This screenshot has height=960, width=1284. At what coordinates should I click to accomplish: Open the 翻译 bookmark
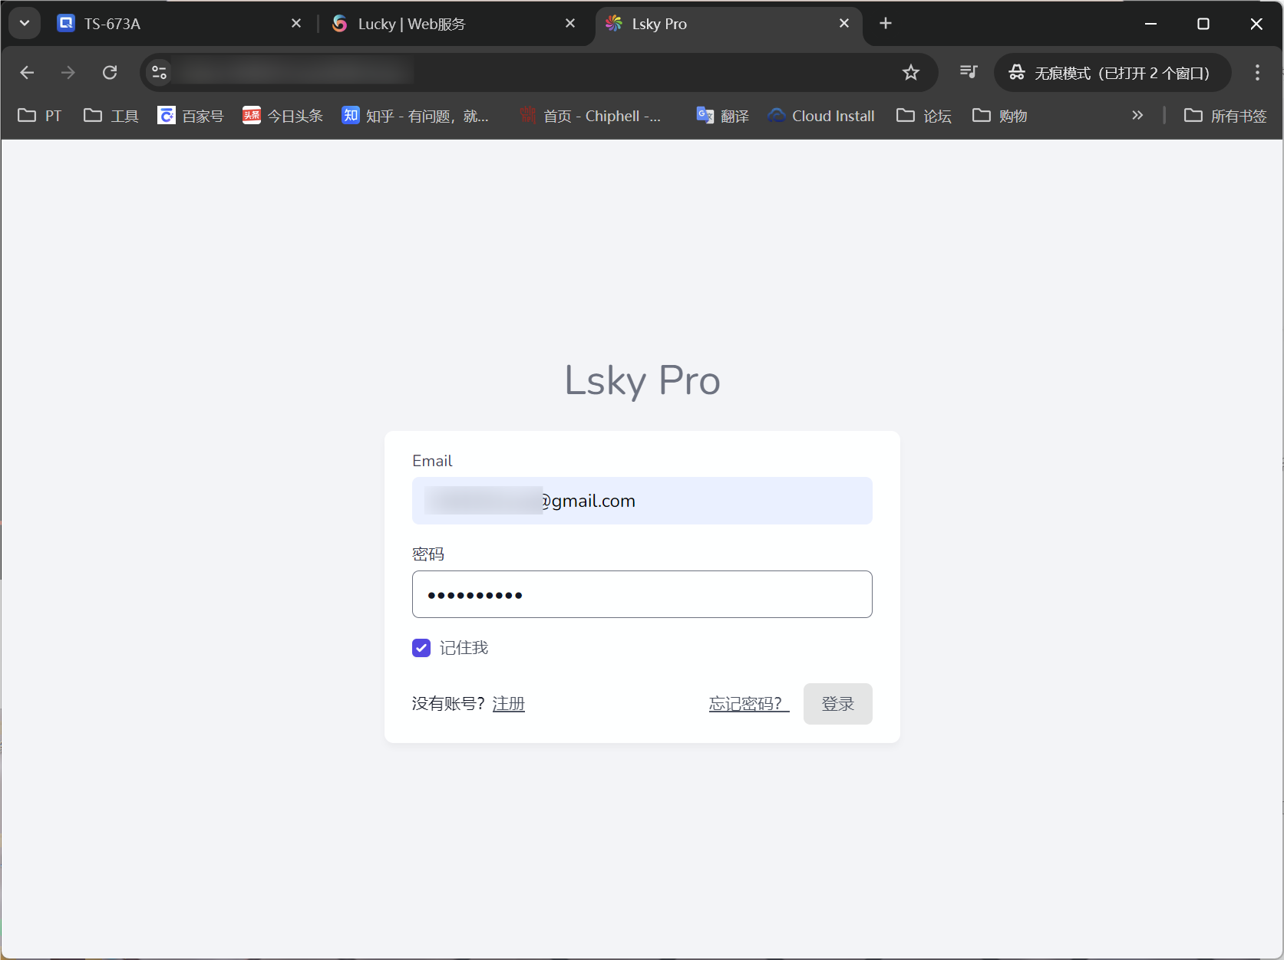(722, 116)
